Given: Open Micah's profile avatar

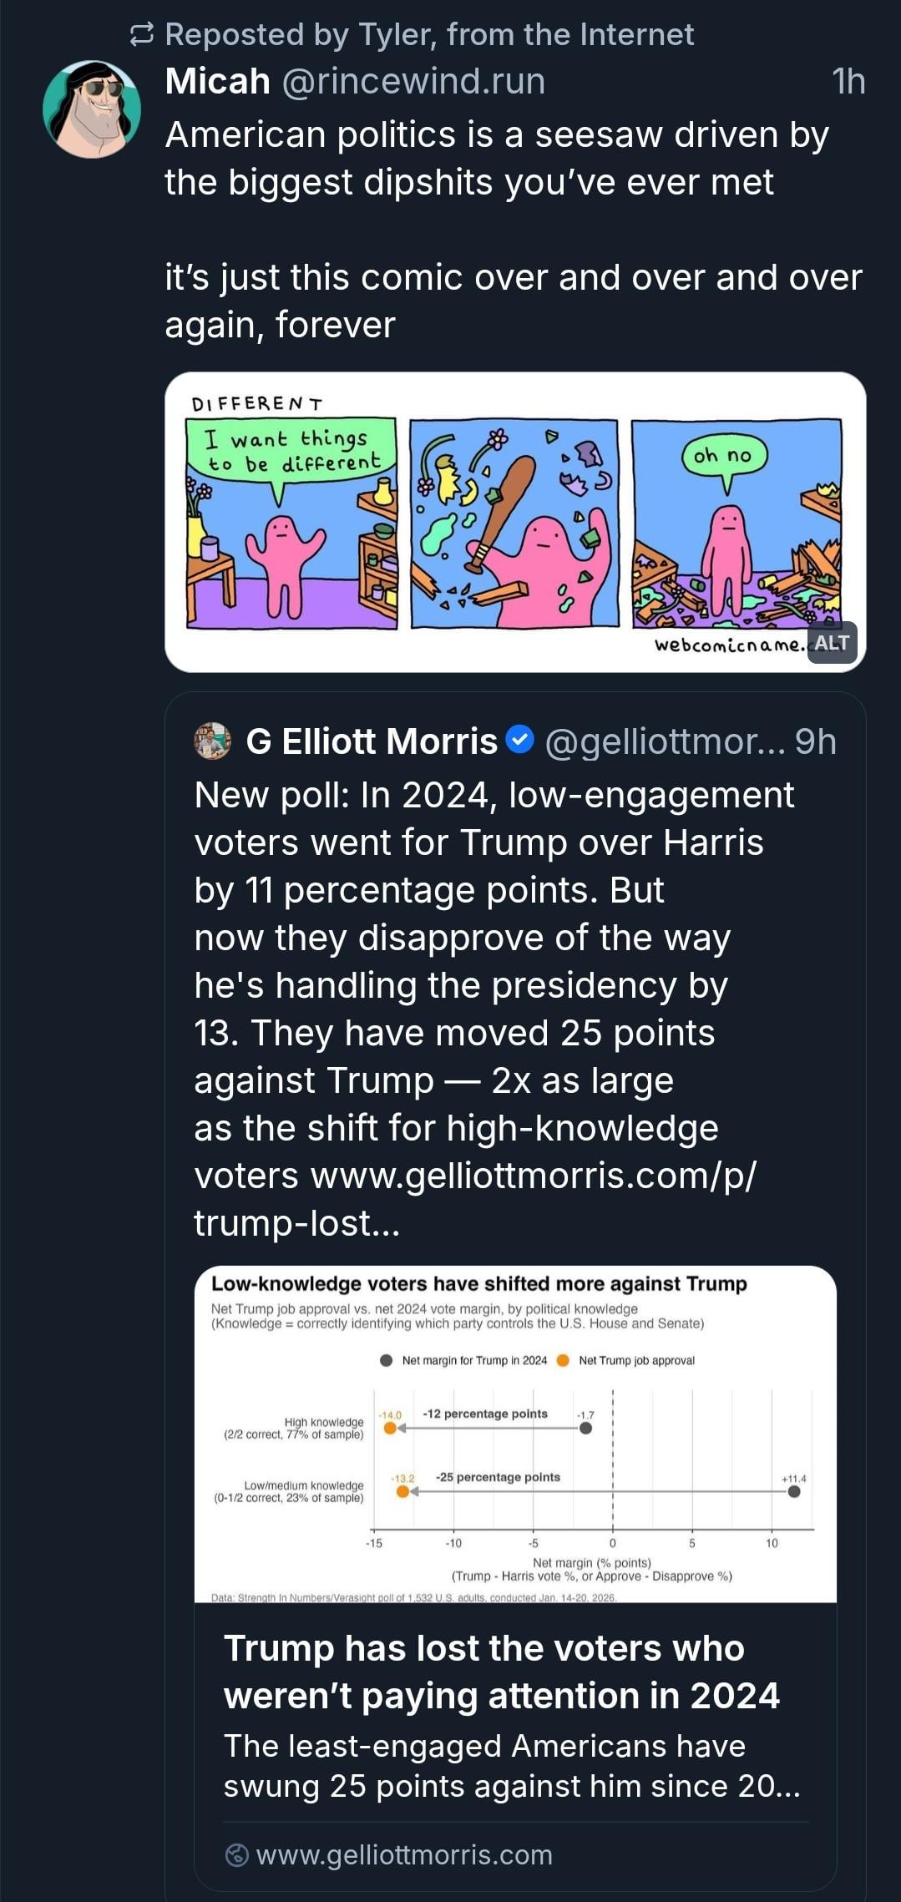Looking at the screenshot, I should point(92,109).
